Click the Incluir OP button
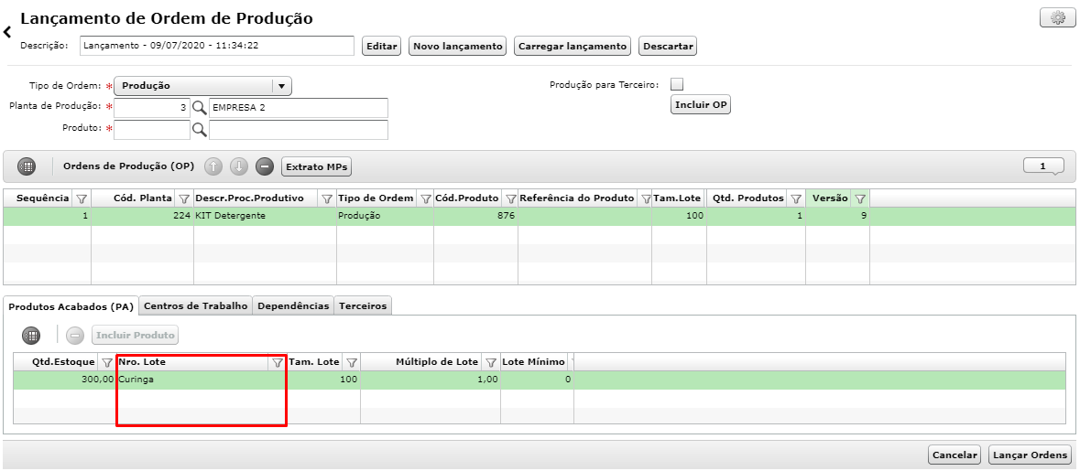The width and height of the screenshot is (1080, 471). point(701,105)
